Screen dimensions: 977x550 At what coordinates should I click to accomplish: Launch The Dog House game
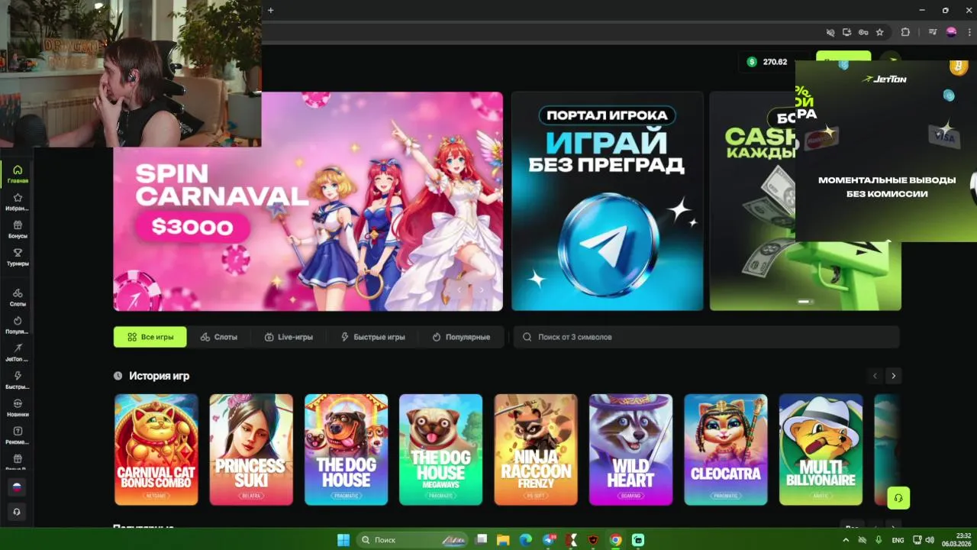[x=346, y=449]
